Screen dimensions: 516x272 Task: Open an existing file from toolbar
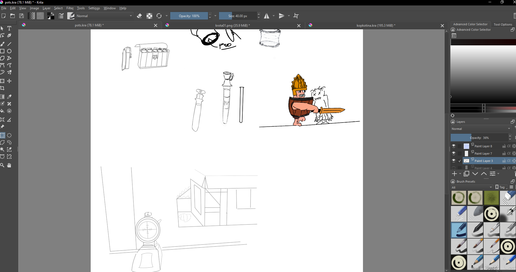point(13,16)
